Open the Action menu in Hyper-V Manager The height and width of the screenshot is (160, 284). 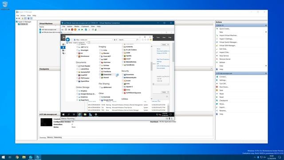tap(23, 16)
